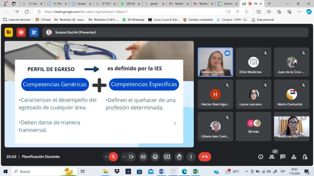Unmute the microphone
The image size is (314, 176).
(x=113, y=157)
